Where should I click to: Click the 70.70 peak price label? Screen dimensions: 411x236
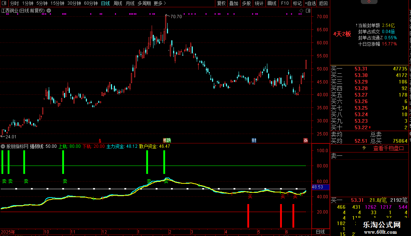pos(176,16)
